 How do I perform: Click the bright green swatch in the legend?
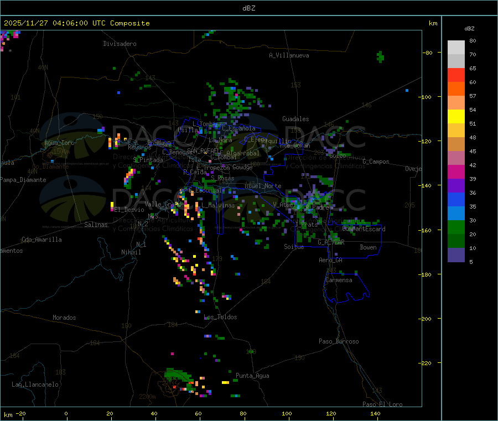(x=456, y=227)
